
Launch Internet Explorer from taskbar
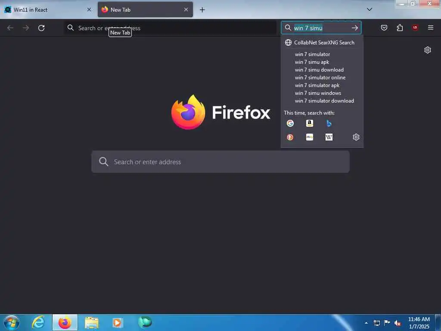[38, 322]
